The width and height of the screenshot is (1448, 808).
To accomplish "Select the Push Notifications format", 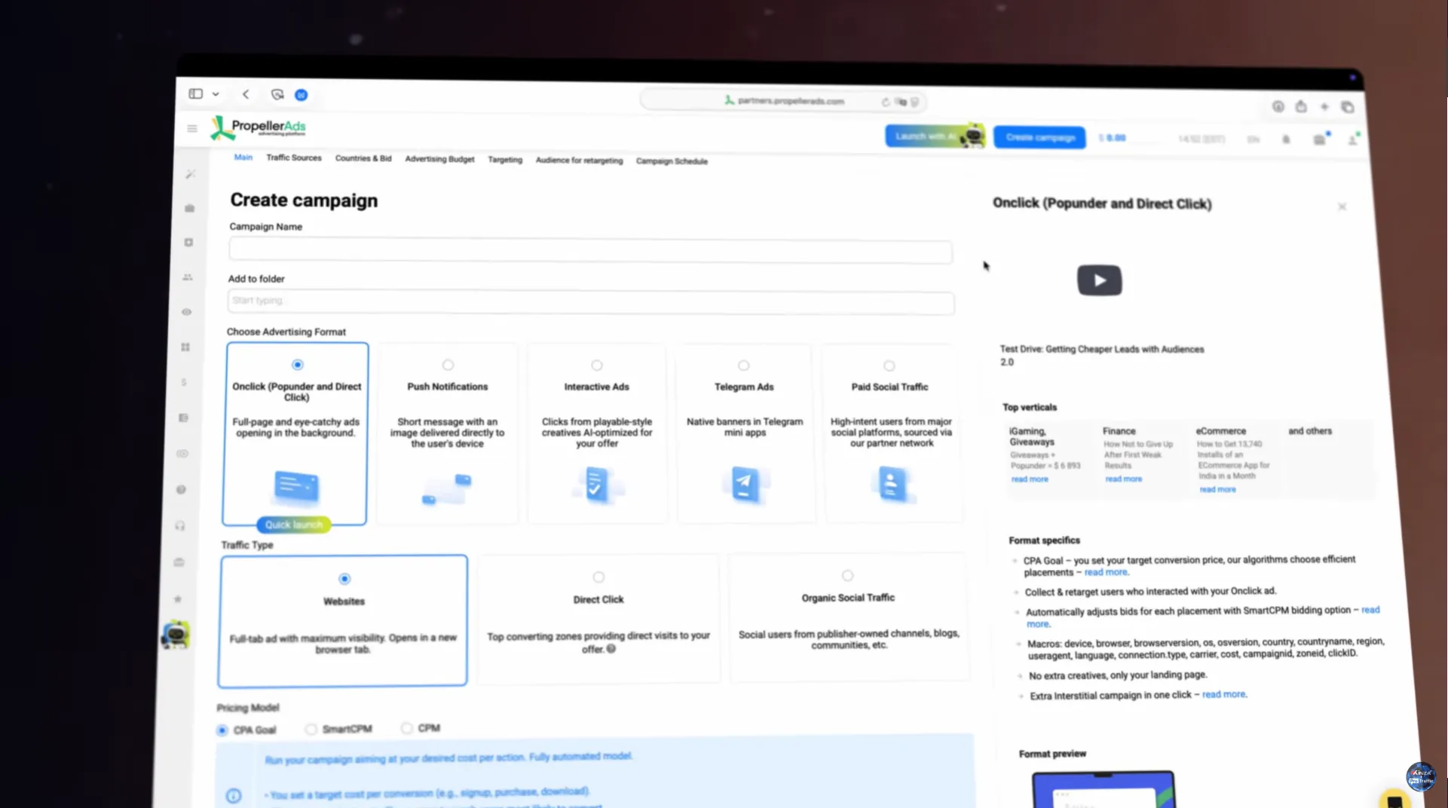I will tap(448, 434).
